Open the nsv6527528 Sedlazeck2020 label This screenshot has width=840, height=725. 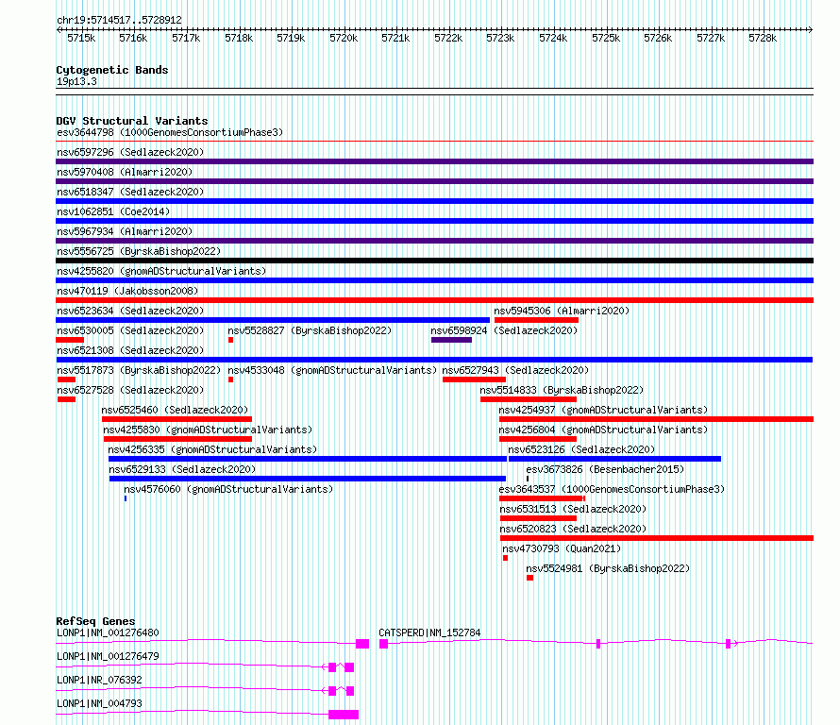coord(130,390)
